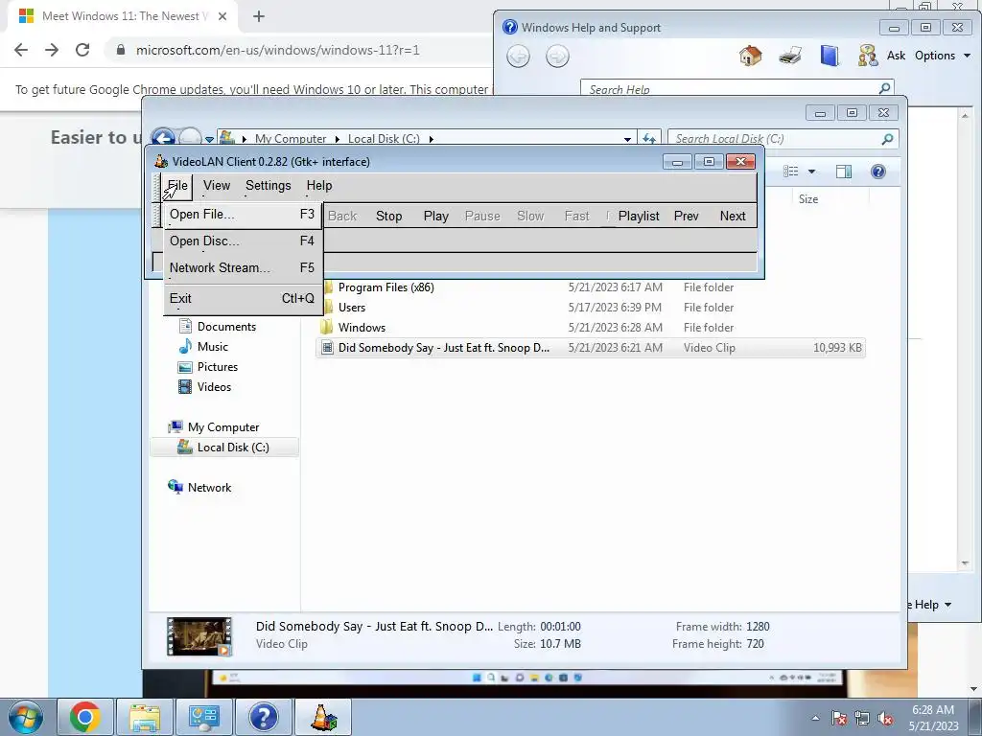Image resolution: width=982 pixels, height=736 pixels.
Task: Open the View menu in VideoLAN Client
Action: pyautogui.click(x=217, y=186)
